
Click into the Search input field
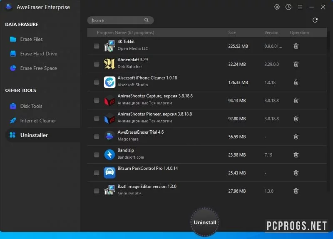tap(120, 20)
